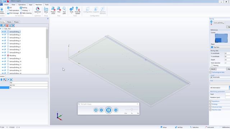Select VerticalDrilling_5 in the tree
The height and width of the screenshot is (129, 230).
(15, 44)
